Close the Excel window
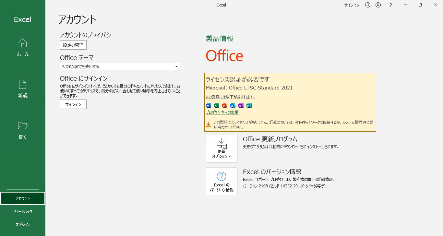 pos(436,5)
